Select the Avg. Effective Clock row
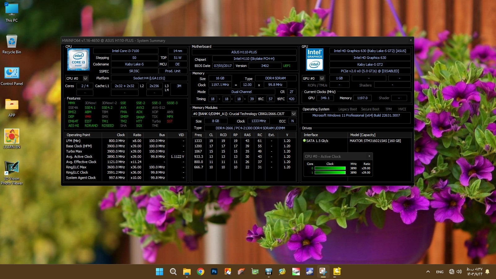Screen dimensions: 496x279 (125, 162)
